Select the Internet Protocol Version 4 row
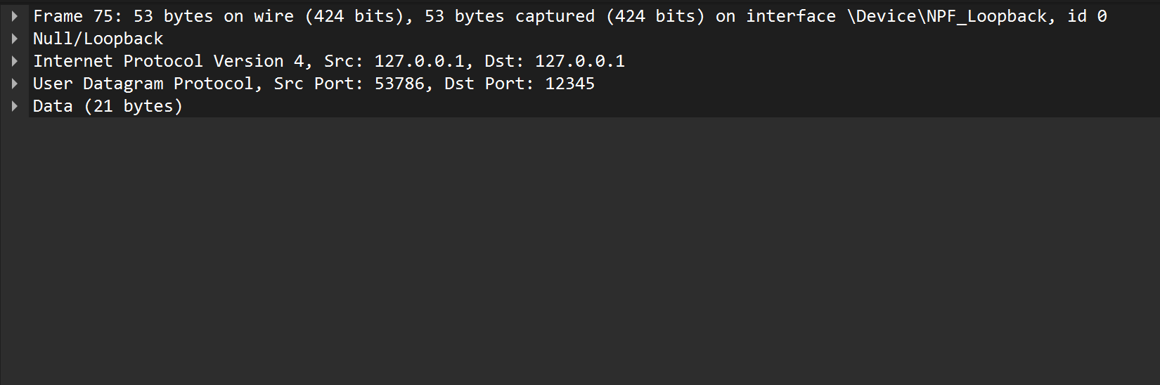This screenshot has width=1160, height=385. coord(594,61)
